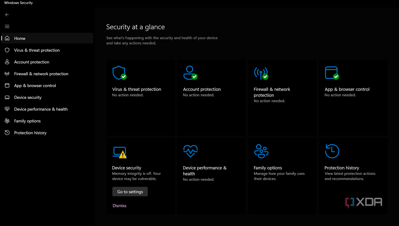Click the family icon beside Family options in sidebar

point(7,121)
